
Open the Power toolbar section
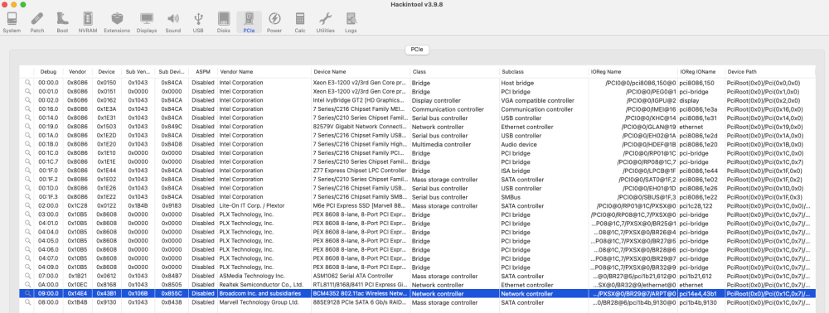click(274, 22)
